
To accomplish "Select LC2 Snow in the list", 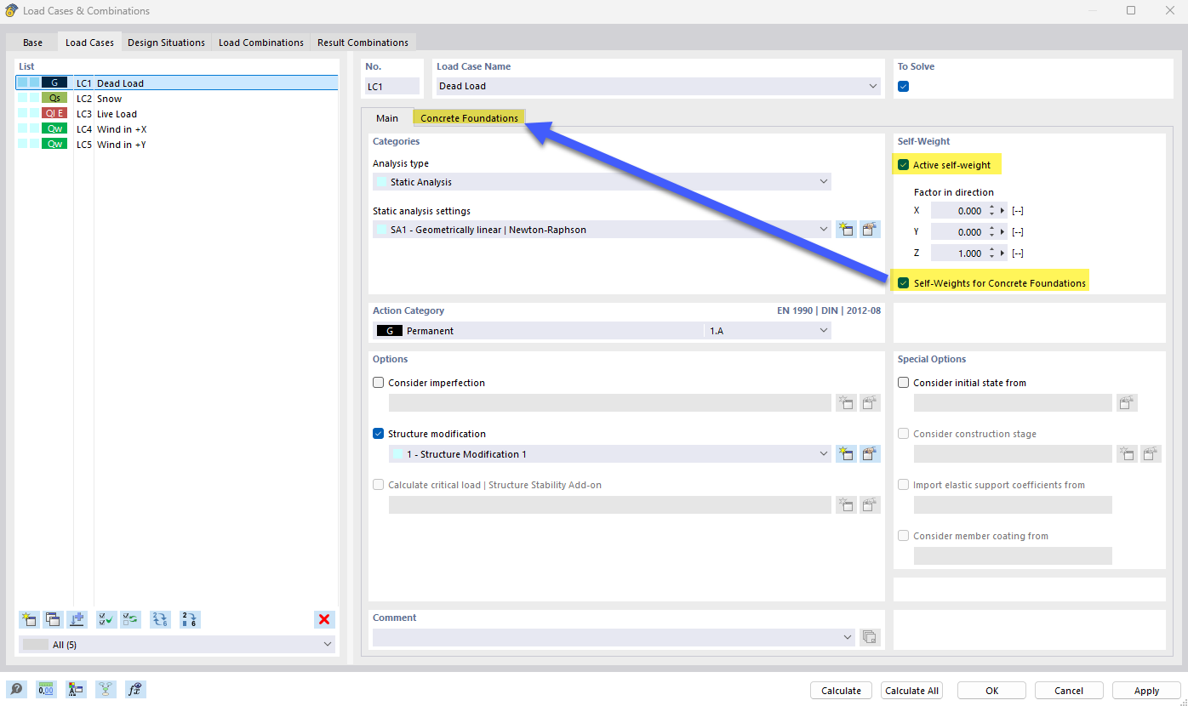I will tap(176, 99).
